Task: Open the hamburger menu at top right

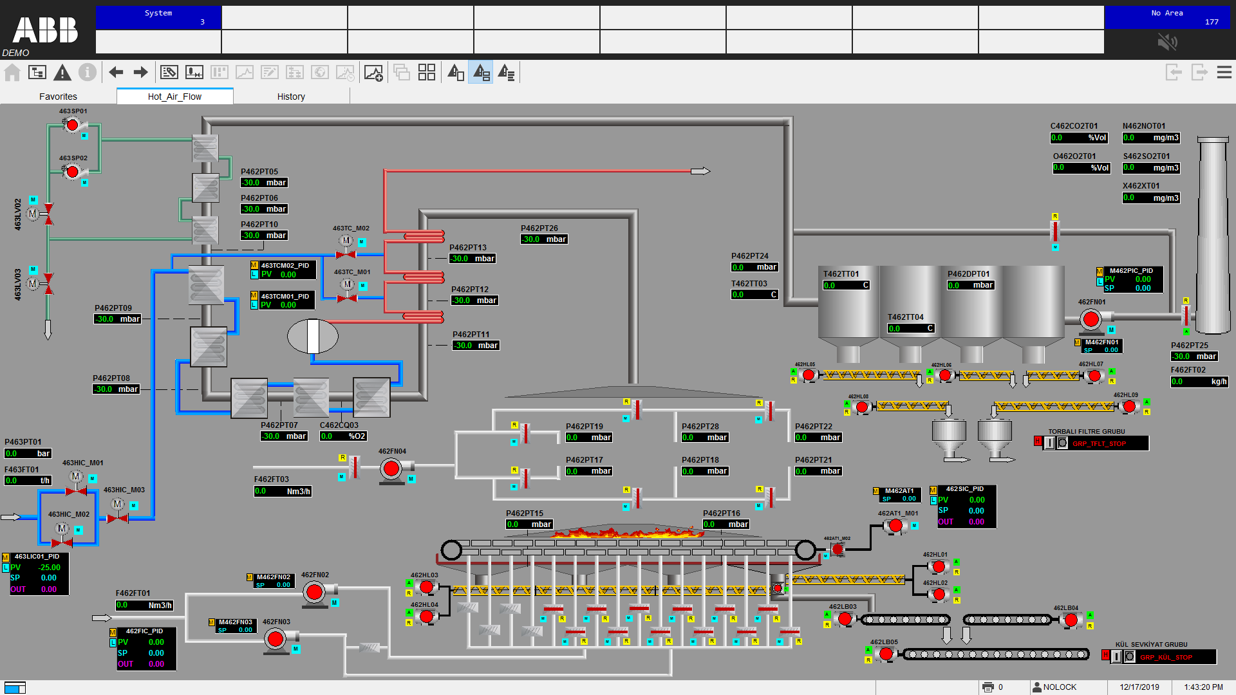Action: click(x=1224, y=72)
